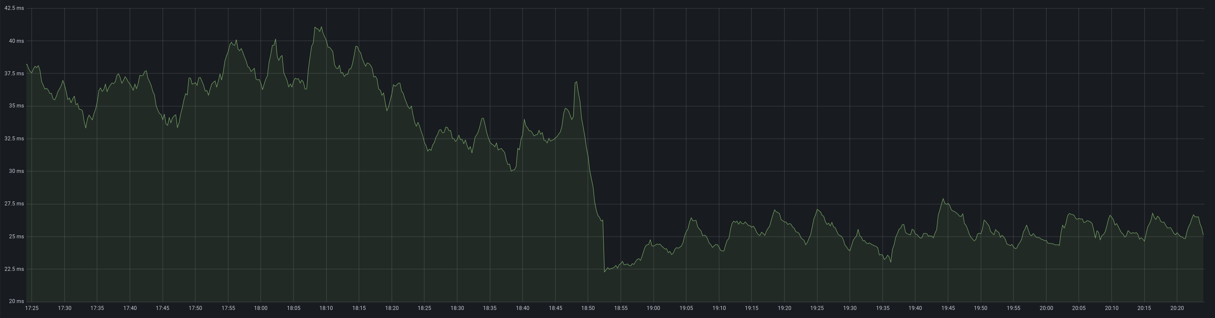Click the 17:40 time axis label

tap(130, 308)
